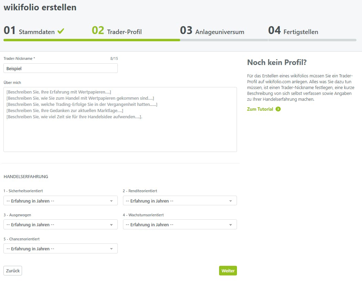
Task: Click the profile explanation paragraph
Action: [x=301, y=88]
